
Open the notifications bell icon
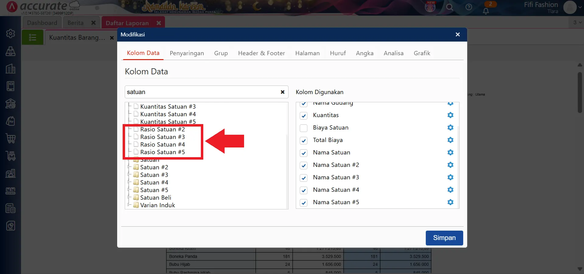(x=486, y=11)
